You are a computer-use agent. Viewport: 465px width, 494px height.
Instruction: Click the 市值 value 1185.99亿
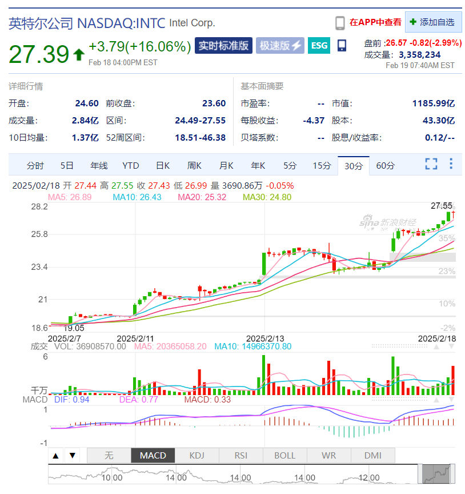(434, 103)
